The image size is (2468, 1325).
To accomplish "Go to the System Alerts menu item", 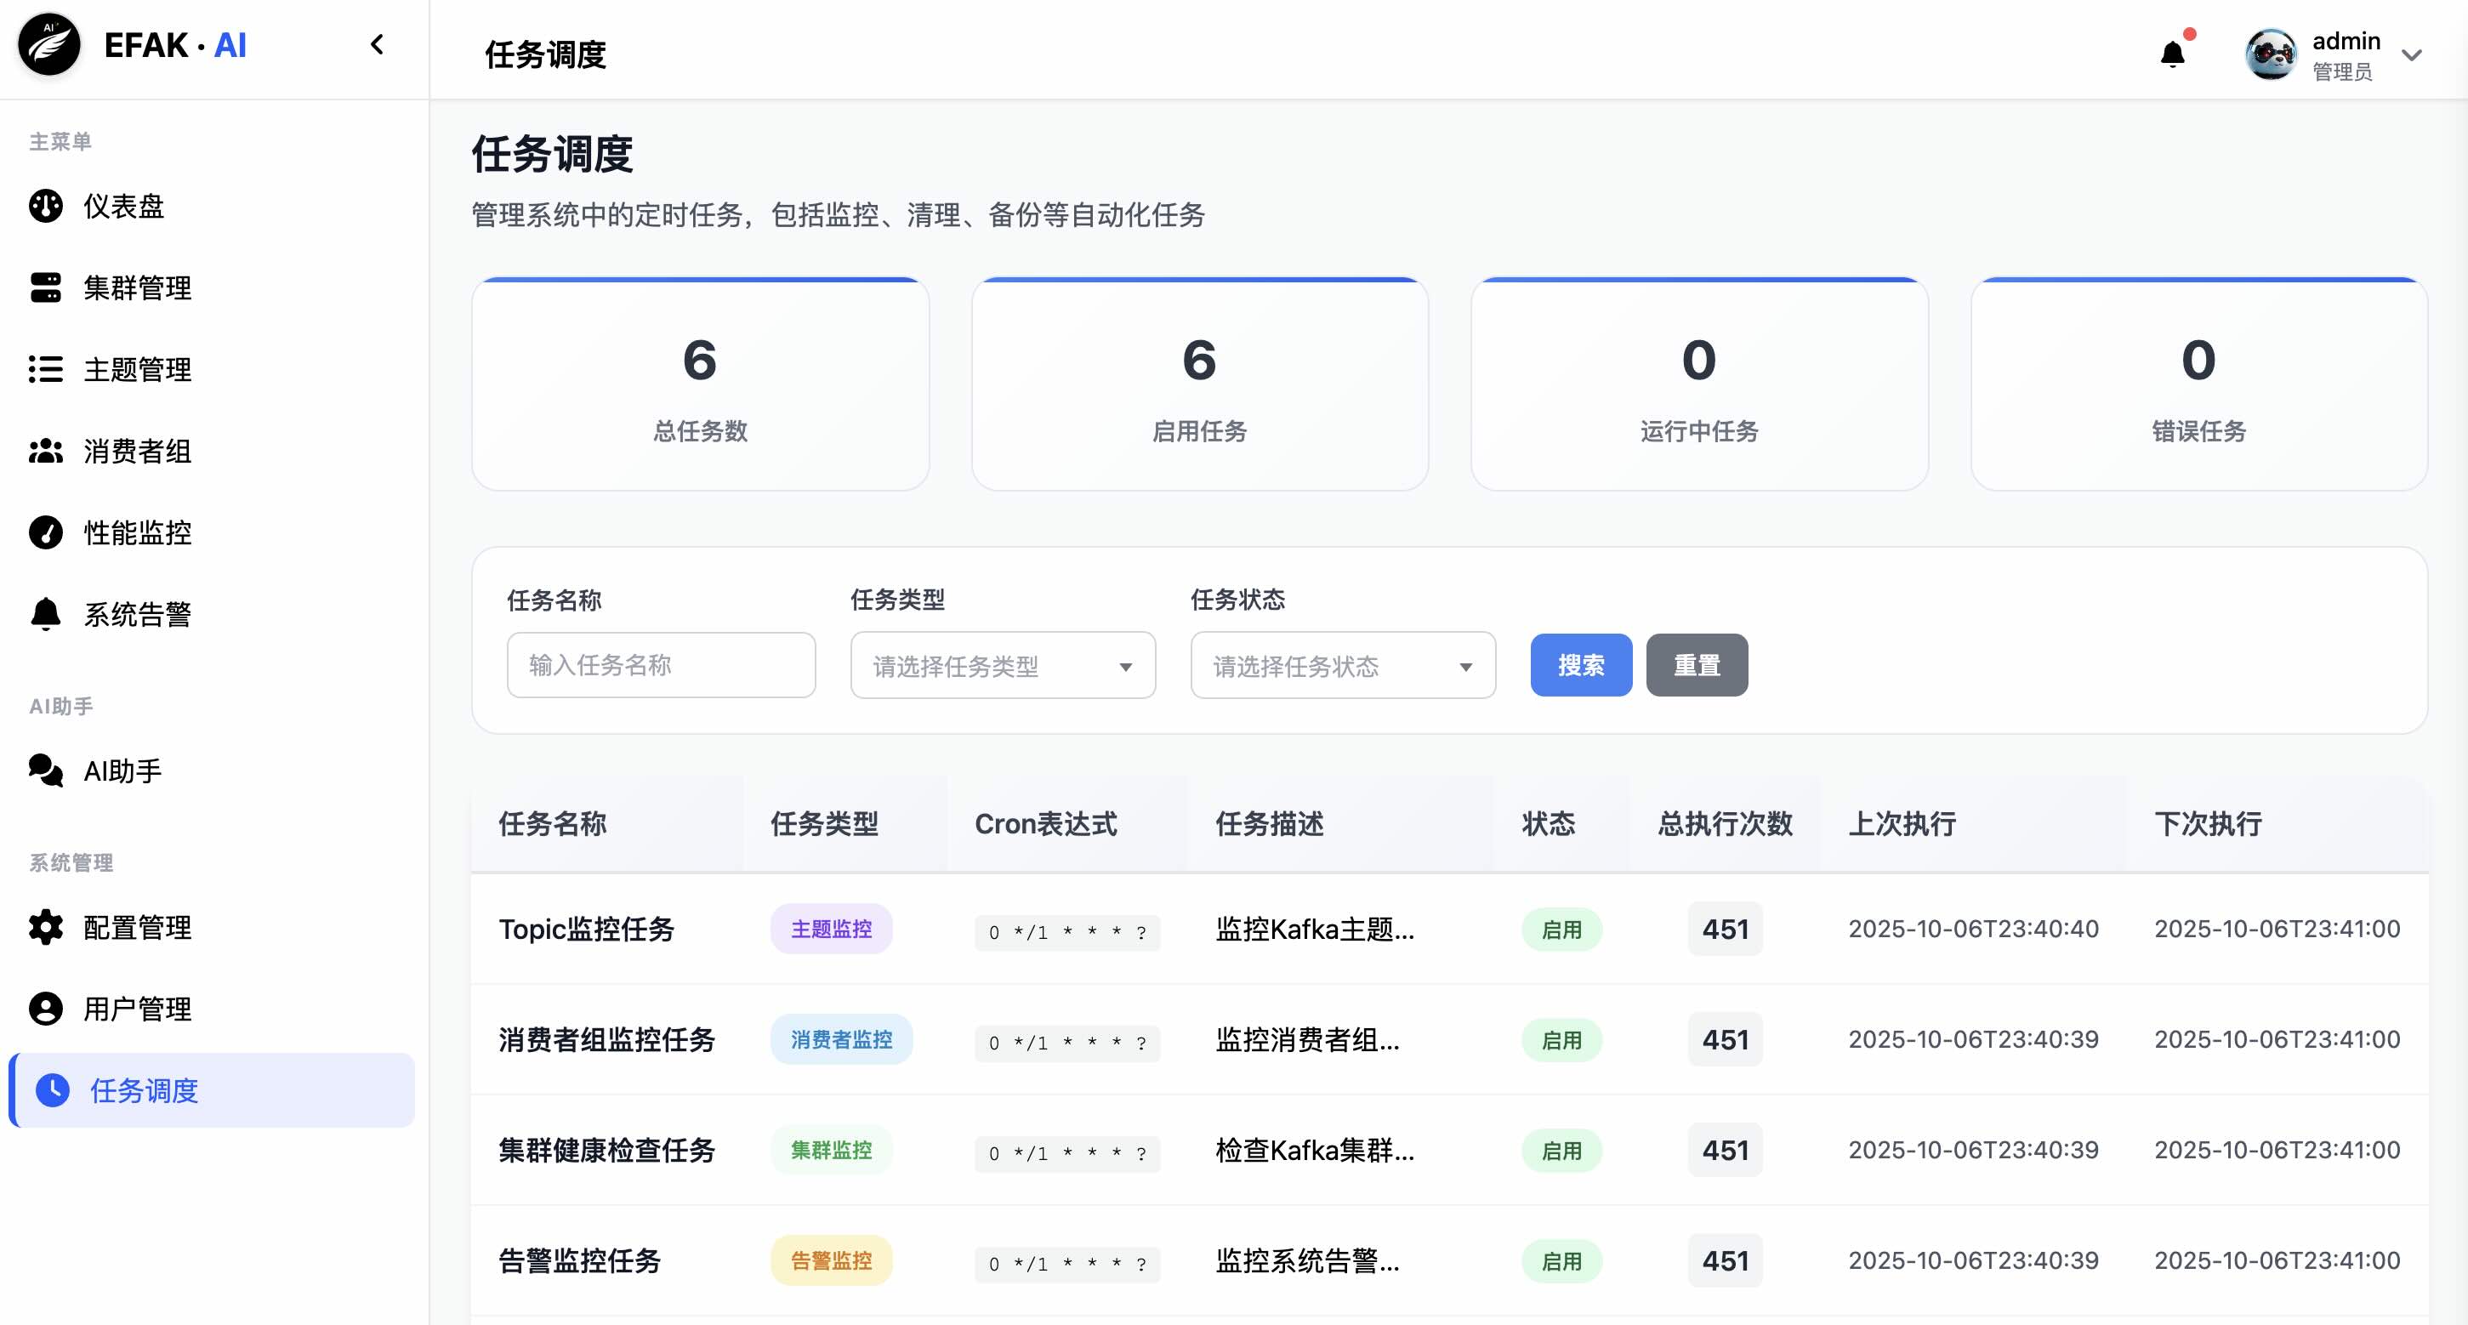I will tap(137, 613).
